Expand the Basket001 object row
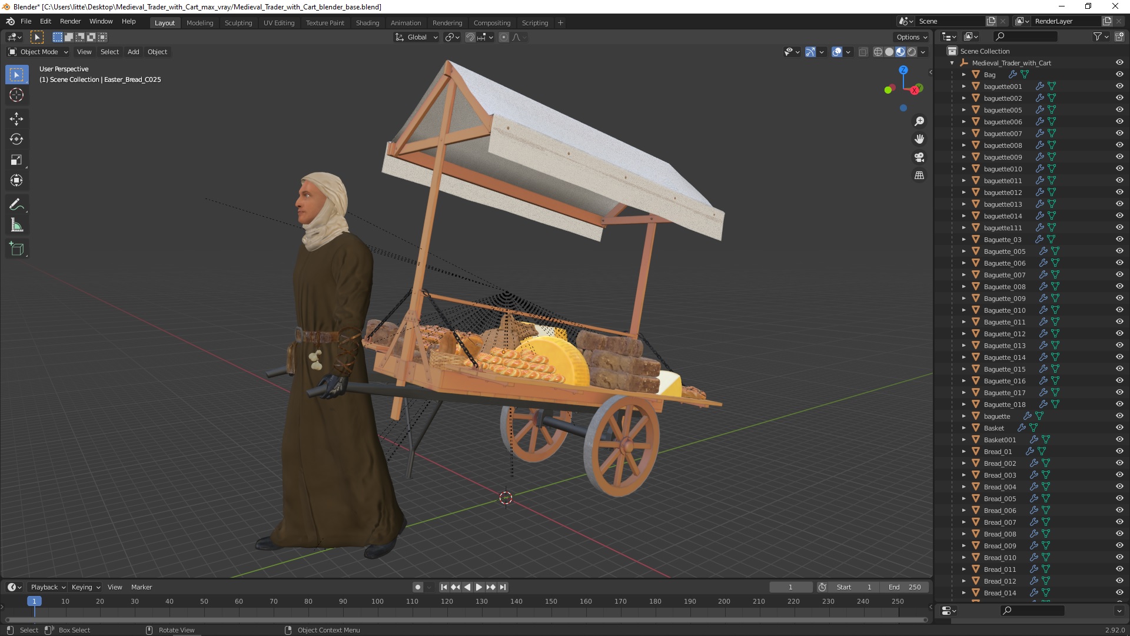The height and width of the screenshot is (636, 1130). click(x=964, y=440)
